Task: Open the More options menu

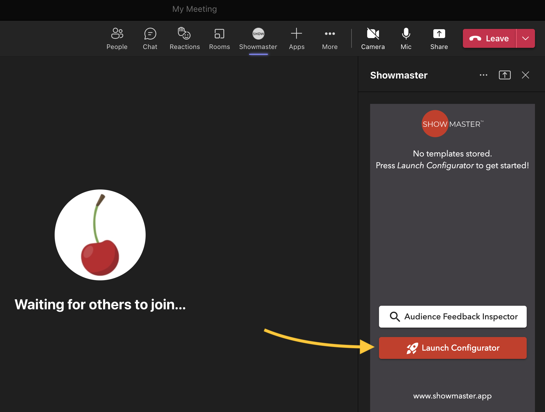Action: click(330, 38)
